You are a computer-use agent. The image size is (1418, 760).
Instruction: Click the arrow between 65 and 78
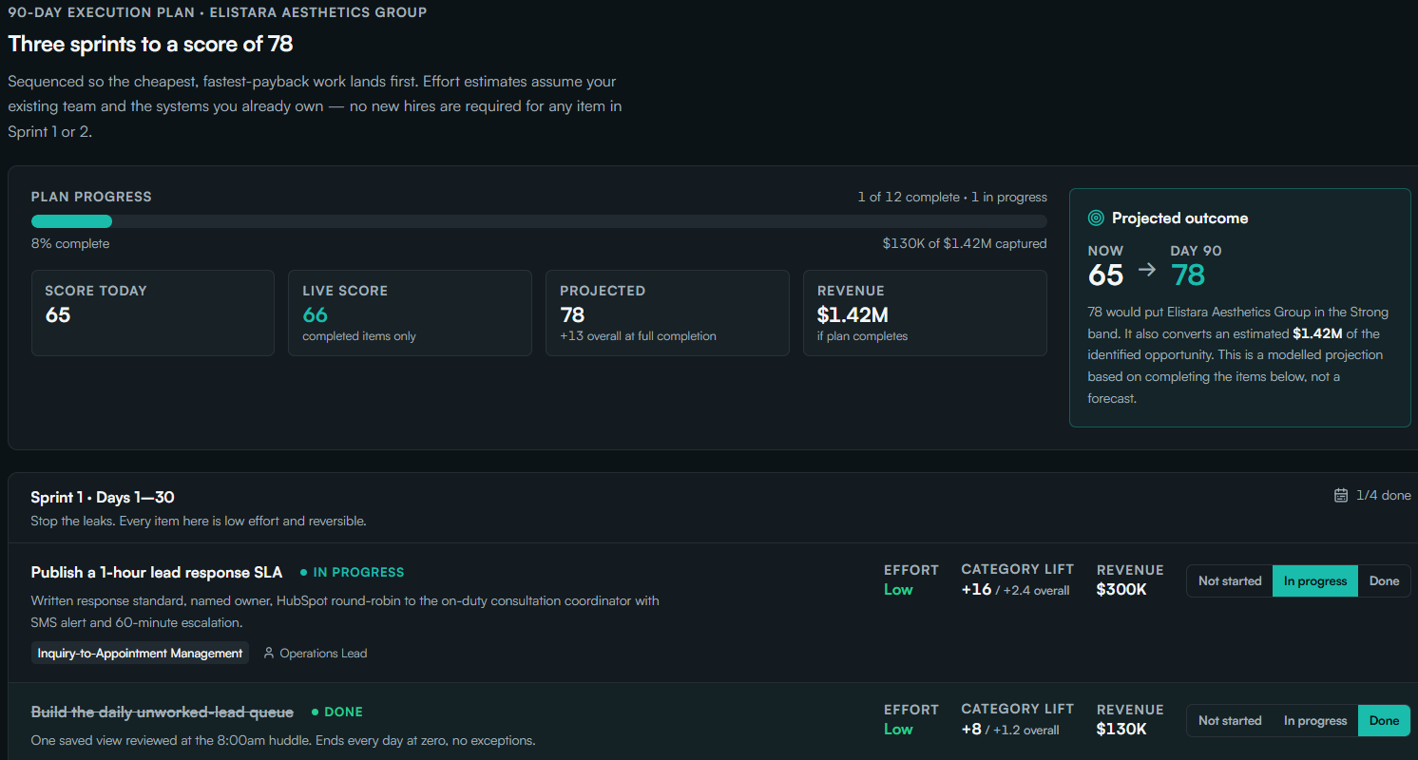click(x=1147, y=270)
